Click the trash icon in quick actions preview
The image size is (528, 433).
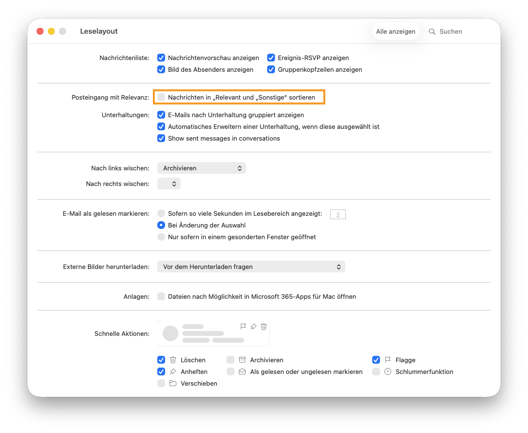(264, 327)
